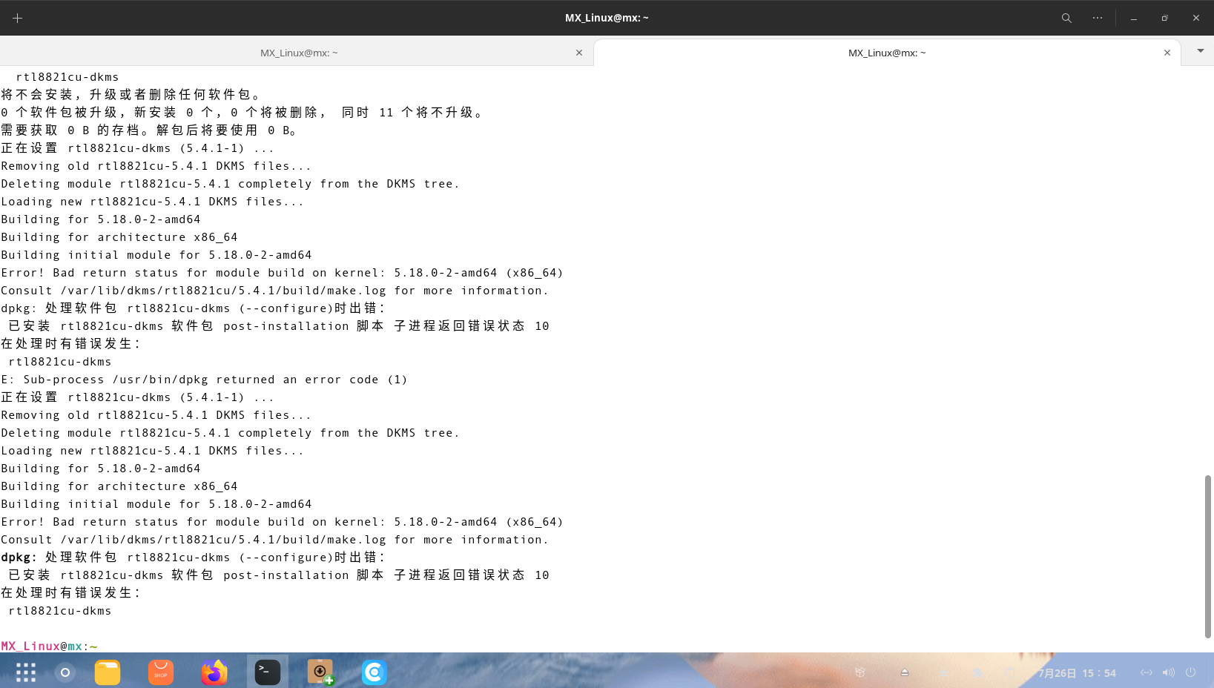Viewport: 1214px width, 688px height.
Task: Open network settings via the arrows tray icon
Action: (1147, 672)
